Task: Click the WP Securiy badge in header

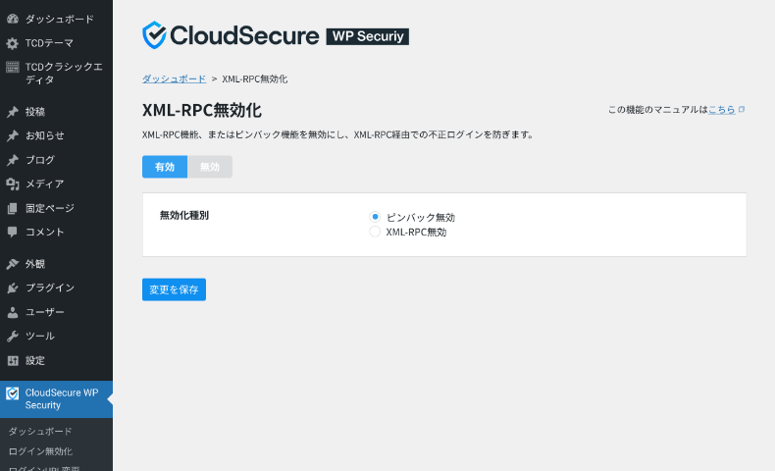Action: [x=368, y=36]
